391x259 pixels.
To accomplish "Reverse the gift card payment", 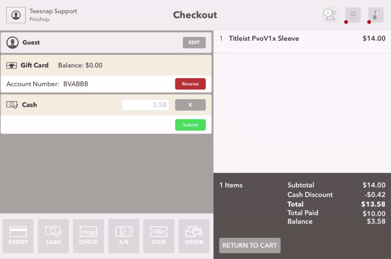I will 190,84.
